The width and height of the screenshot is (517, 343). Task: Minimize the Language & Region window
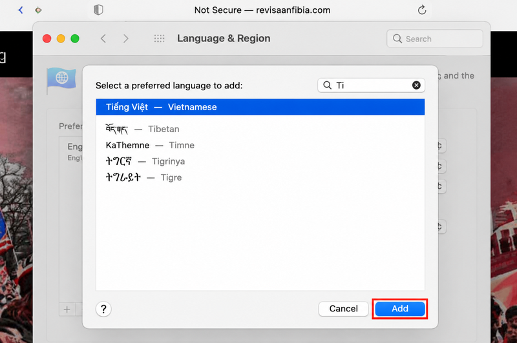61,39
